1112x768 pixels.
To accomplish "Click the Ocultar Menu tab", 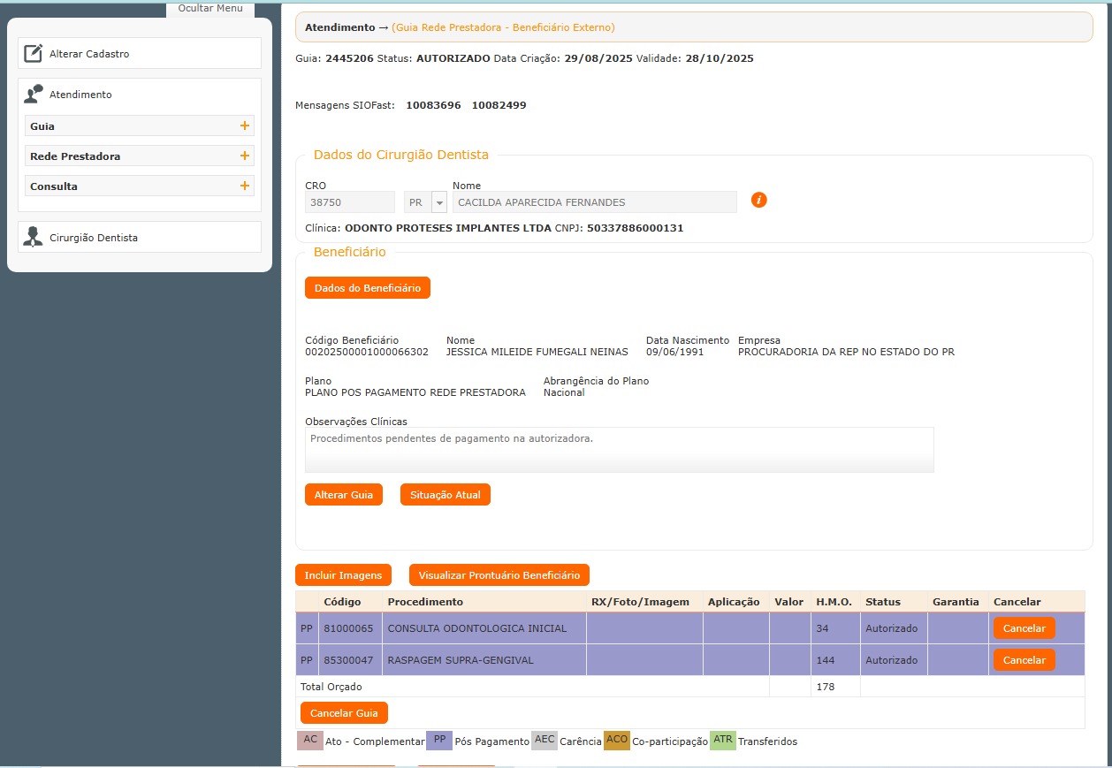I will pos(210,9).
